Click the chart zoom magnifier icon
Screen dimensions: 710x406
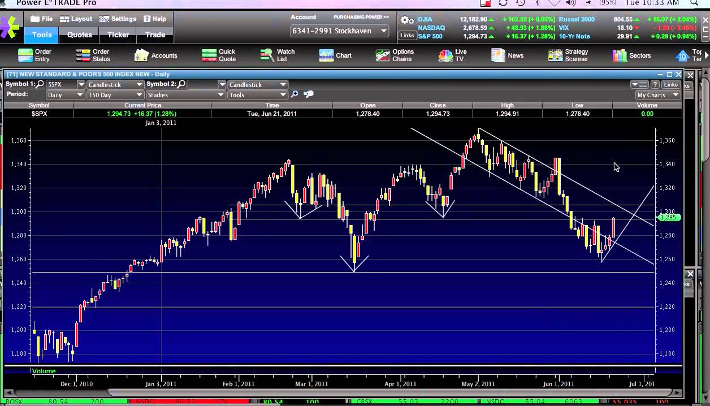click(x=295, y=94)
